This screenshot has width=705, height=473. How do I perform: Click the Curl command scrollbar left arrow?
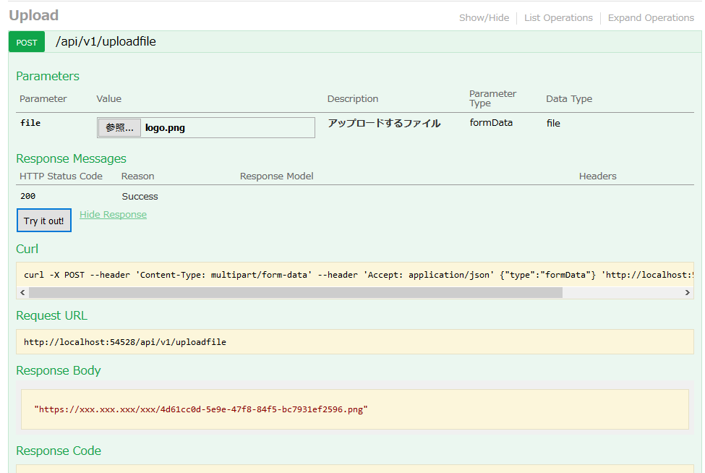point(22,293)
